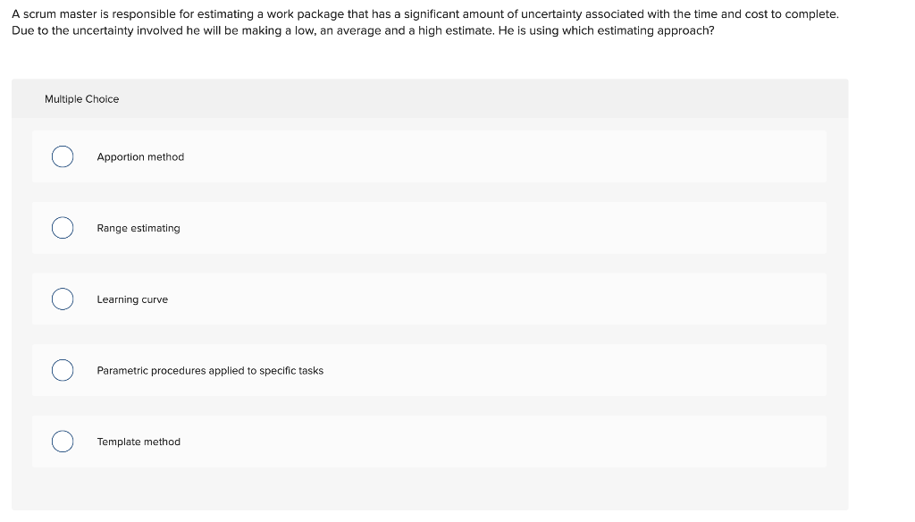Select the Template method radio button
The width and height of the screenshot is (915, 522).
tap(63, 441)
